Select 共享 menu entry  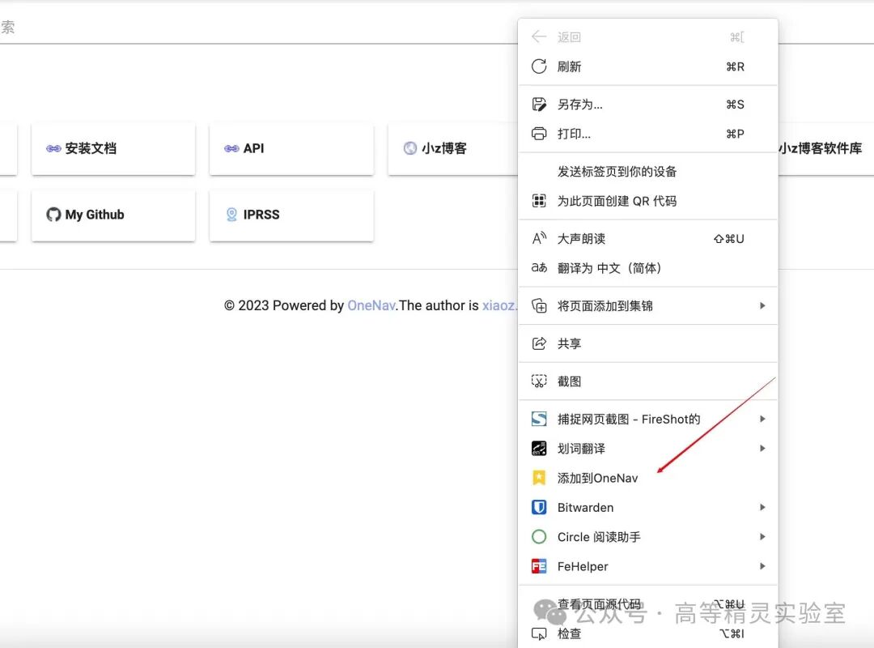(647, 343)
